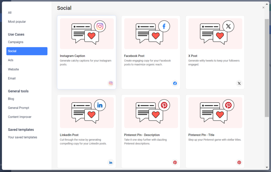The image size is (271, 172).
Task: Open the Instagram Caption template illustration
Action: 87,34
